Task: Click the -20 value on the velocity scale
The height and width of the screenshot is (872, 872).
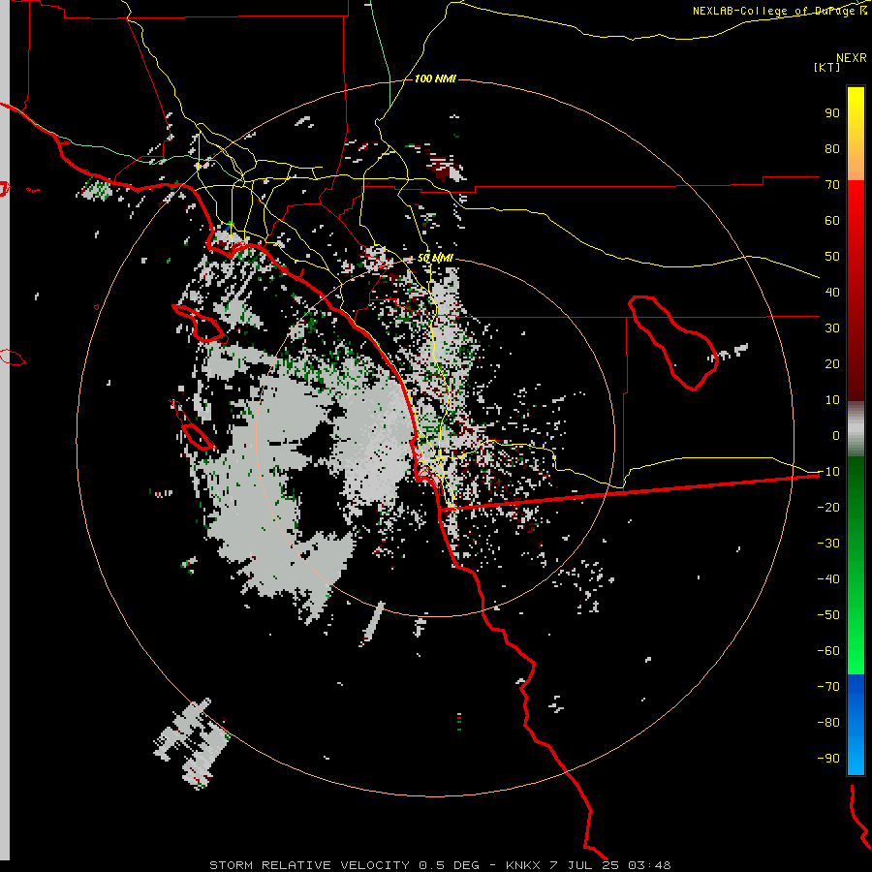Action: (828, 507)
